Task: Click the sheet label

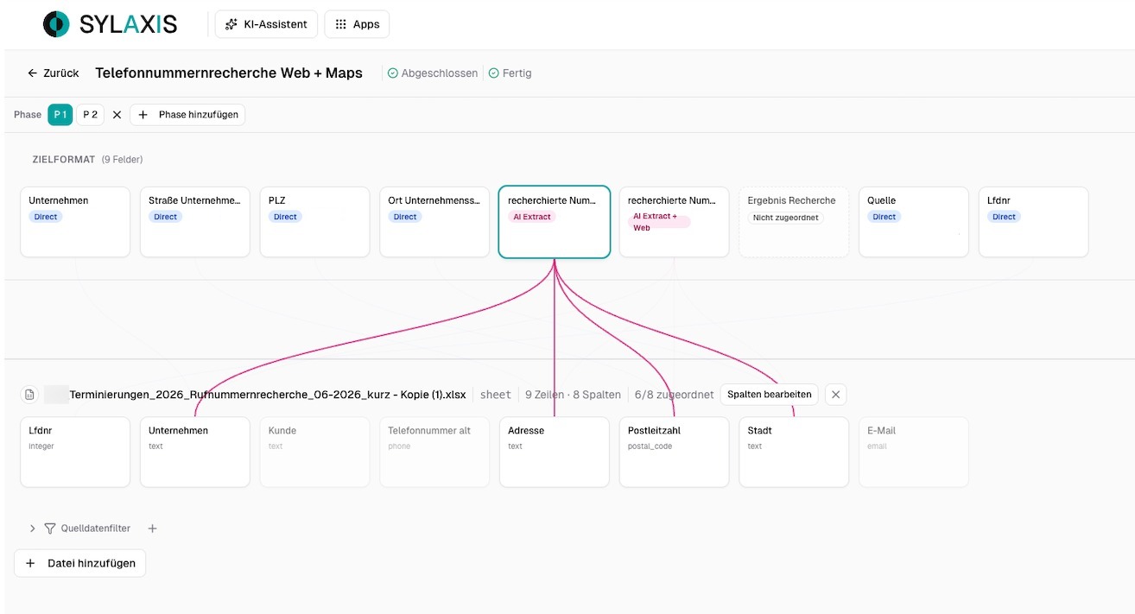Action: coord(496,395)
